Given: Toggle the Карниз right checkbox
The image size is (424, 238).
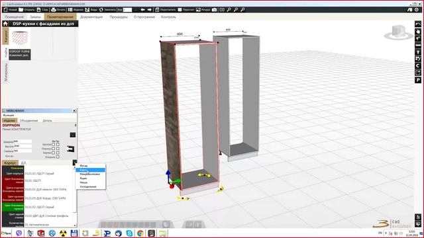Looking at the screenshot, I should click(58, 153).
